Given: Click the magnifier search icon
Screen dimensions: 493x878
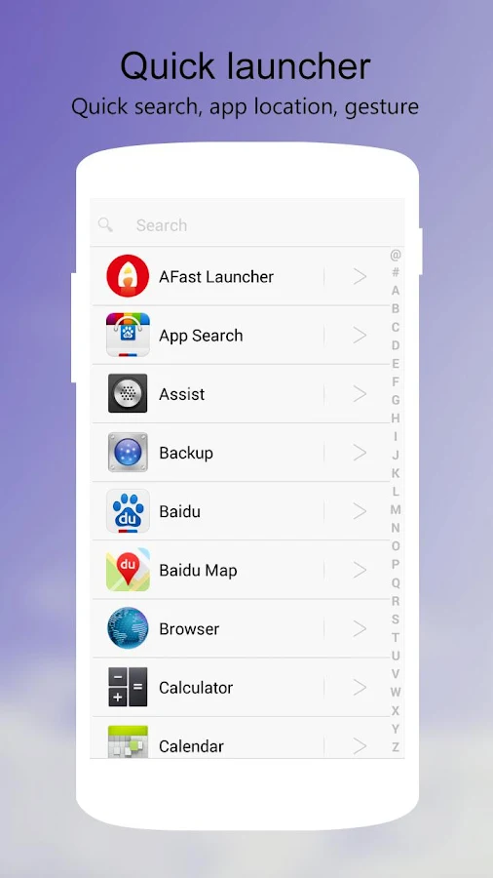Looking at the screenshot, I should coord(105,225).
